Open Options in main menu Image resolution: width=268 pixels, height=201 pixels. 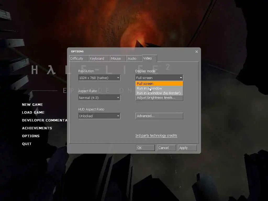pos(31,136)
